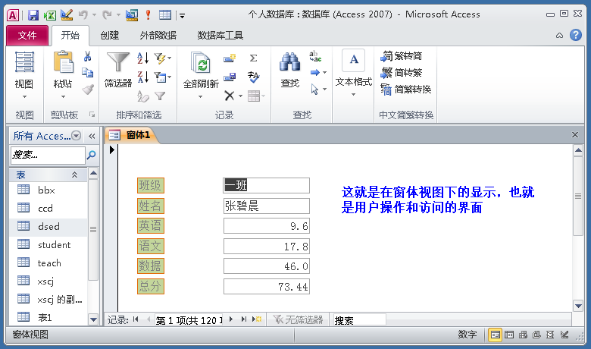Go to last record button
This screenshot has height=349, width=591.
point(244,319)
